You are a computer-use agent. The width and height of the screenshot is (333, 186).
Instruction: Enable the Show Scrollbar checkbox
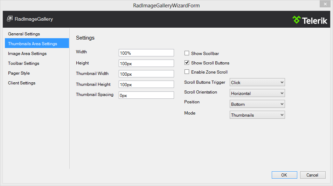pos(187,54)
